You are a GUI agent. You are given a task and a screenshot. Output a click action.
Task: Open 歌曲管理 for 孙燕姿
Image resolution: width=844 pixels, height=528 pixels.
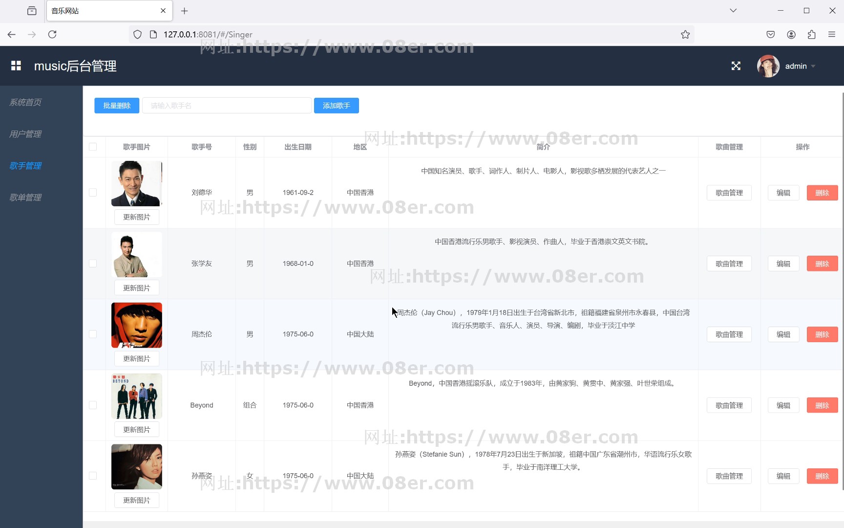729,476
